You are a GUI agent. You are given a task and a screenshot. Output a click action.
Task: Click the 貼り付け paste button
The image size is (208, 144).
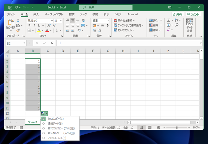pos(11,25)
